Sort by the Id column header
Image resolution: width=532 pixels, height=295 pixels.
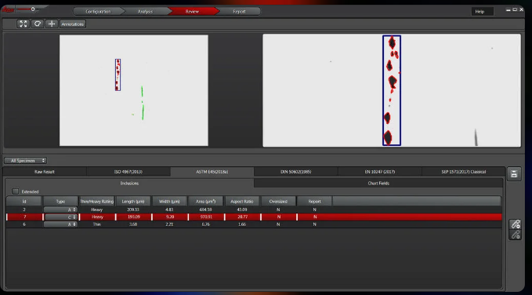(24, 201)
